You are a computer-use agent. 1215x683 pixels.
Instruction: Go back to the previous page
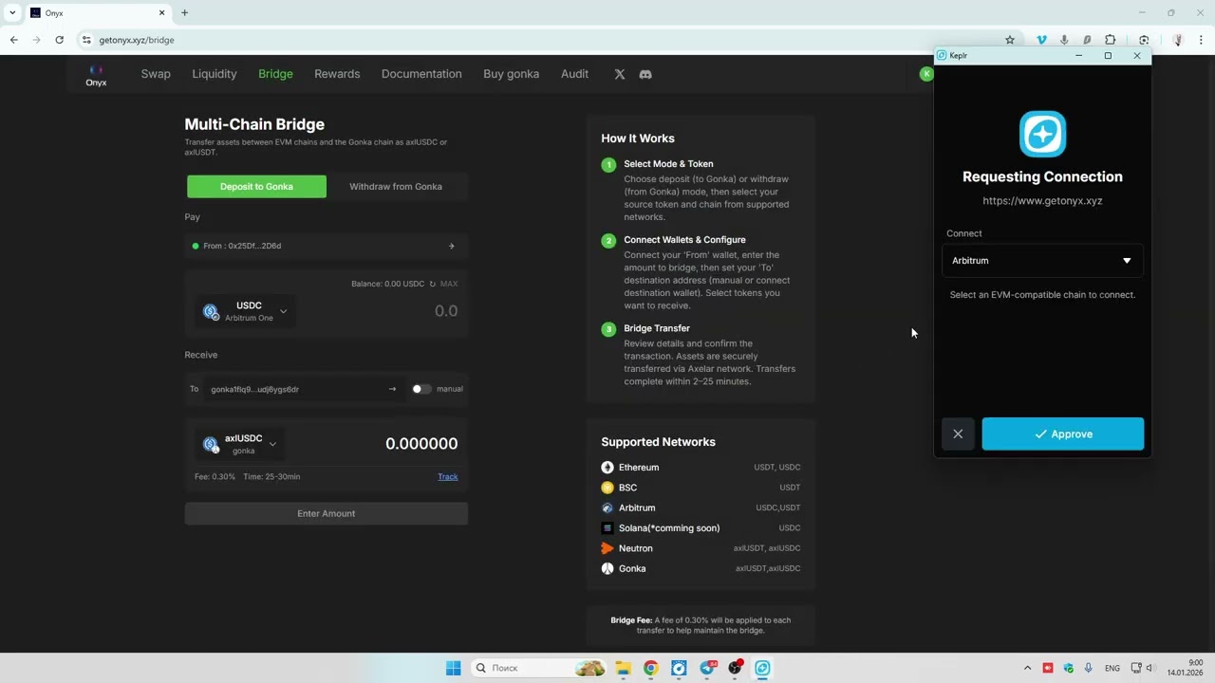pyautogui.click(x=13, y=40)
